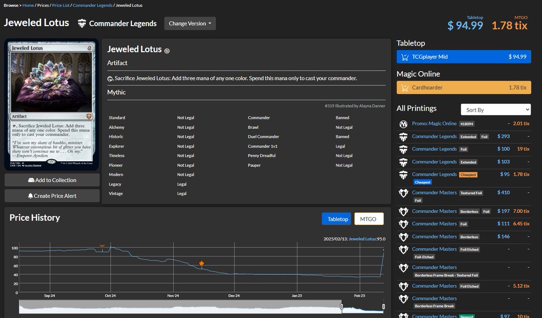The width and height of the screenshot is (542, 318).
Task: Click the cart icon in TCGplayer Mid button
Action: (x=404, y=57)
